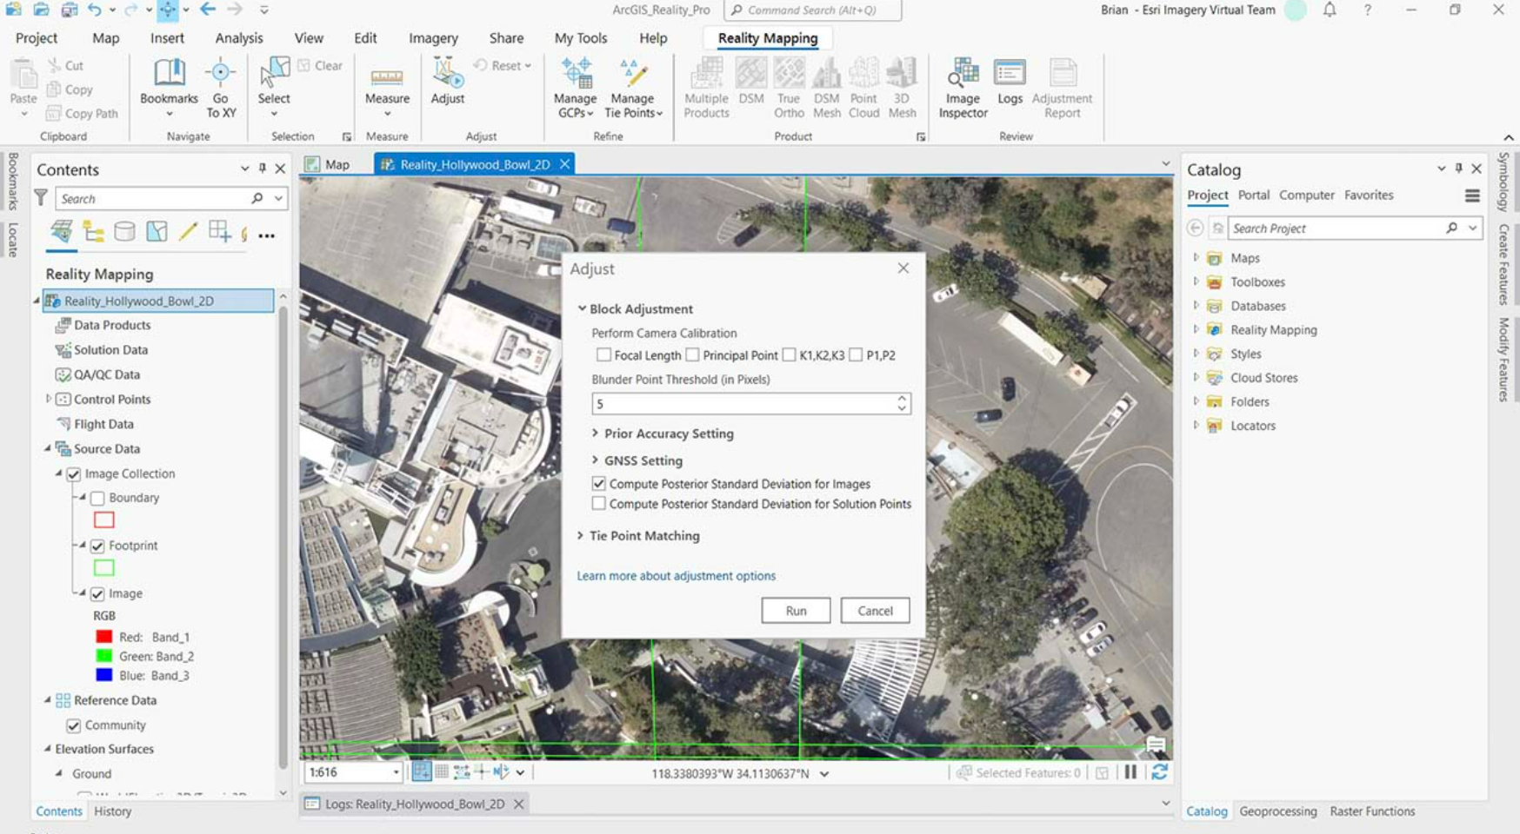1520x834 pixels.
Task: Click the Adjust ribbon button
Action: tap(447, 81)
